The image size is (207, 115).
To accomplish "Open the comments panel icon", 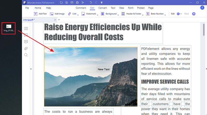I will pos(26,42).
